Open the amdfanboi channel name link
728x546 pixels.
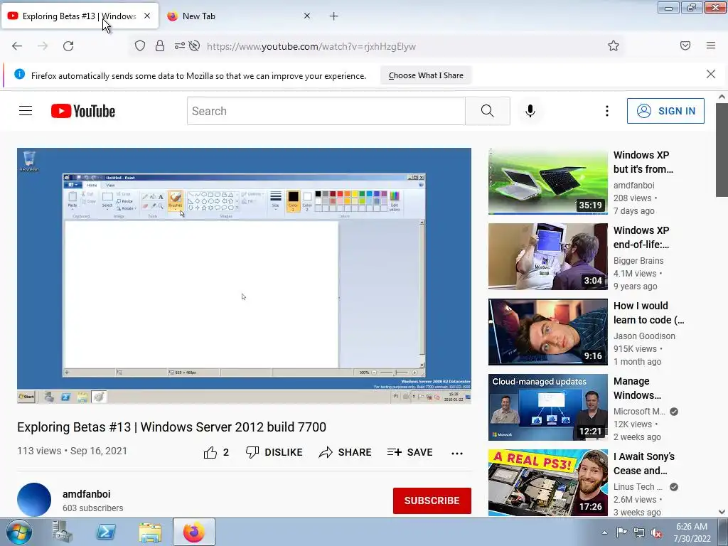coord(86,494)
